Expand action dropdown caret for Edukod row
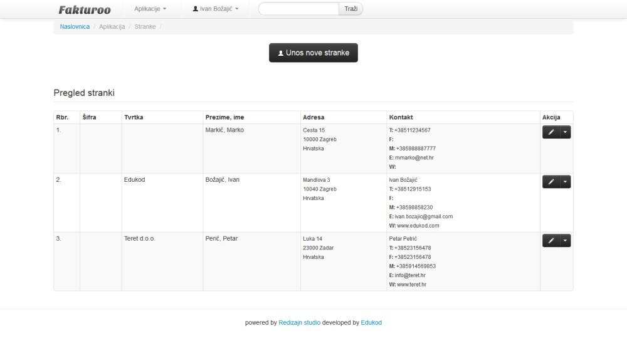627x353 pixels. 565,182
